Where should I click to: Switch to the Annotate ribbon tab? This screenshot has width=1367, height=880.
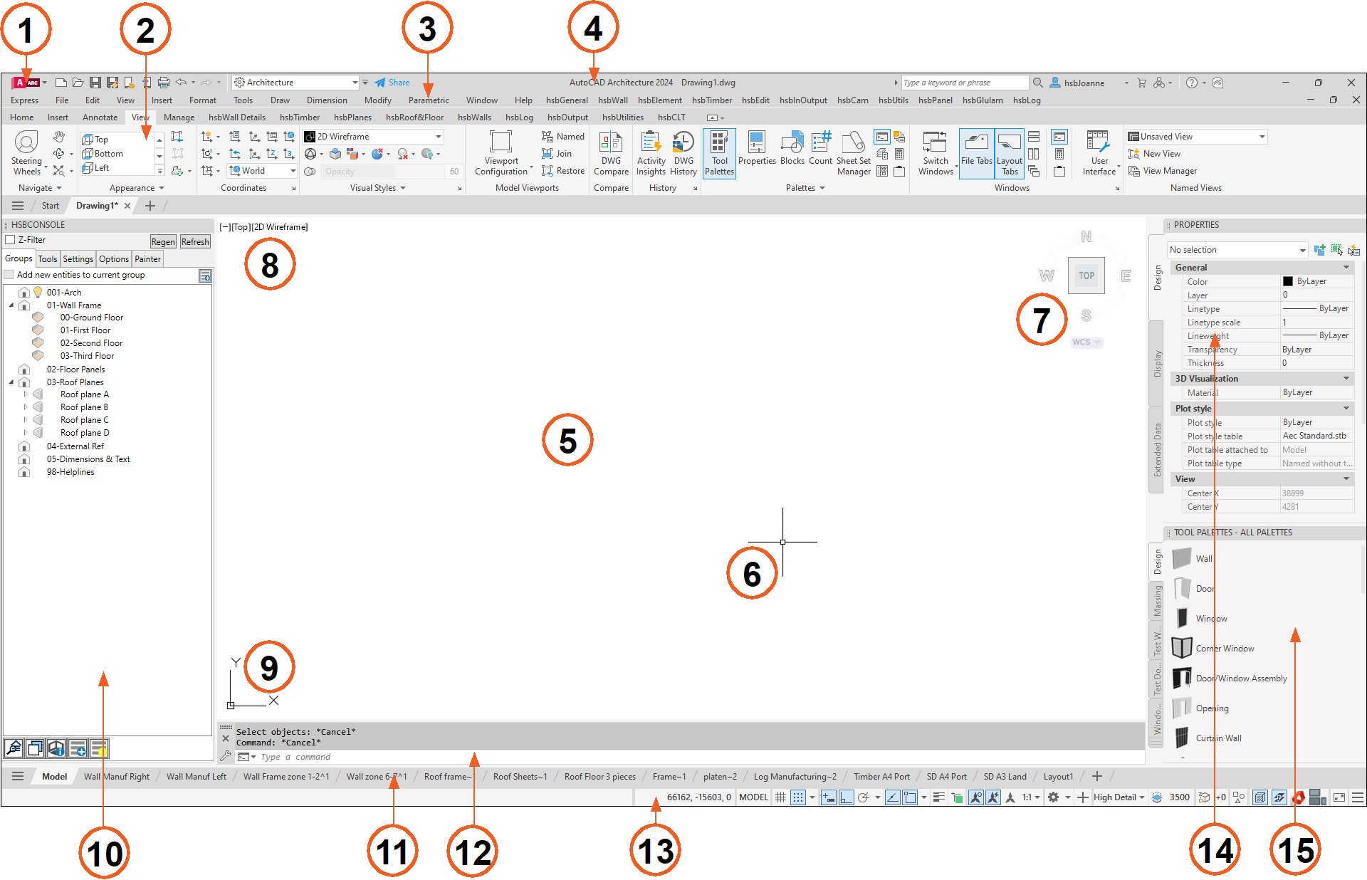100,117
